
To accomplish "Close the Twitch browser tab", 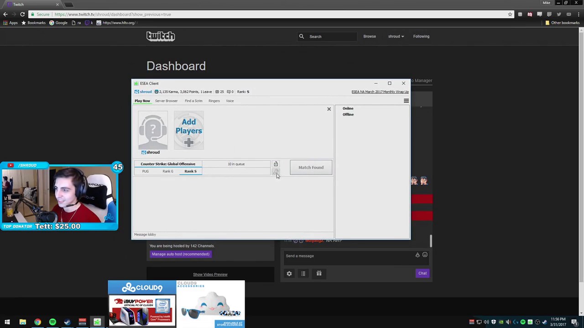I will (x=57, y=5).
